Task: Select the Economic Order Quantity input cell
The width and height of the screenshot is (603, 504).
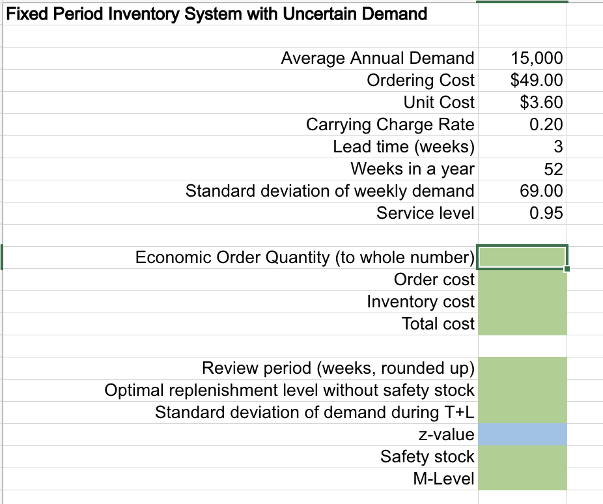Action: tap(522, 257)
